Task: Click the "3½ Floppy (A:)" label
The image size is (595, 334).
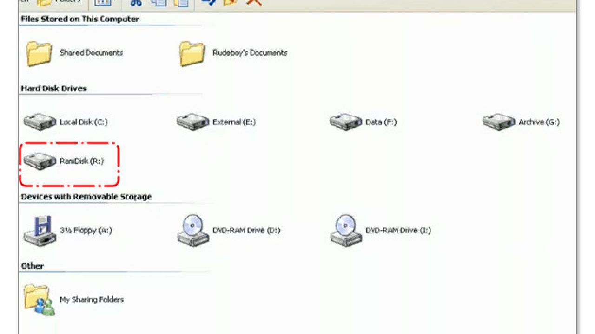Action: pyautogui.click(x=86, y=231)
